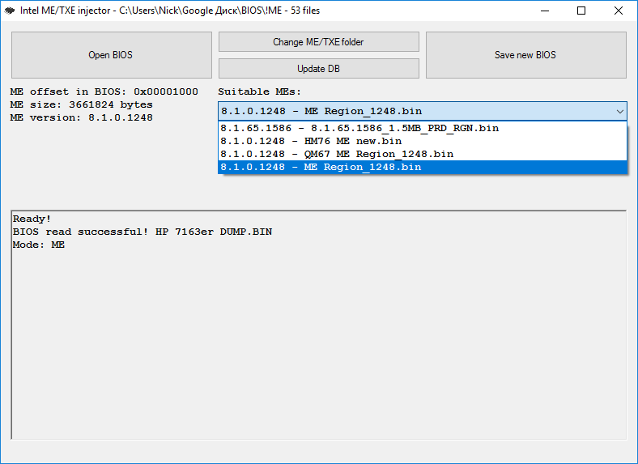Viewport: 638px width, 464px height.
Task: Click the app icon in title bar
Action: [10, 11]
